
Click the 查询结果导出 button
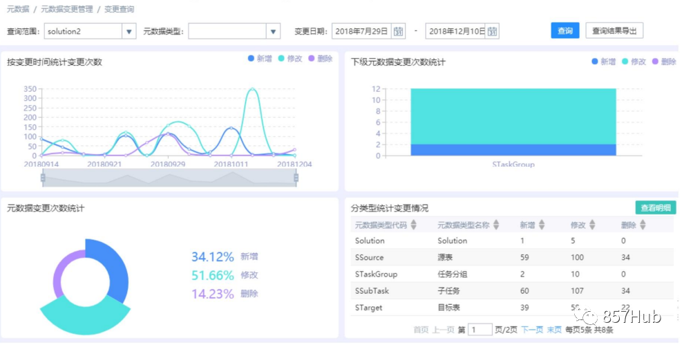(x=614, y=30)
